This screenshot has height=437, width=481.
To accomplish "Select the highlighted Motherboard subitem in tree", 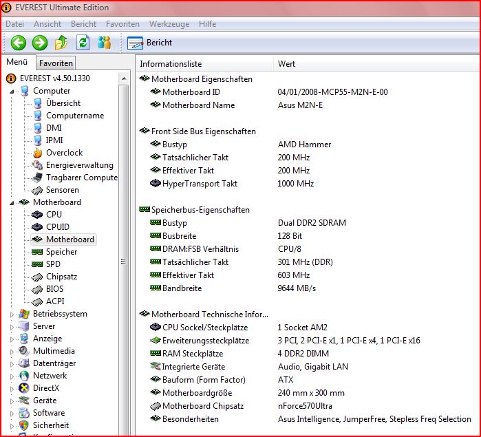I will tap(64, 239).
